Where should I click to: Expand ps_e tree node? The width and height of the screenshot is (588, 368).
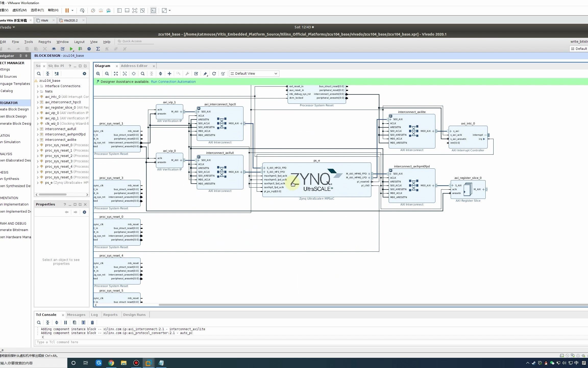[38, 183]
